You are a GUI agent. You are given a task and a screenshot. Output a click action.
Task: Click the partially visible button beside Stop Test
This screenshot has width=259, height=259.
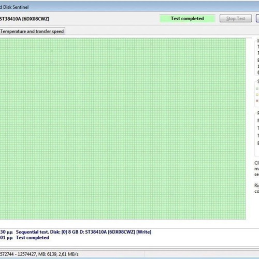click(x=257, y=19)
